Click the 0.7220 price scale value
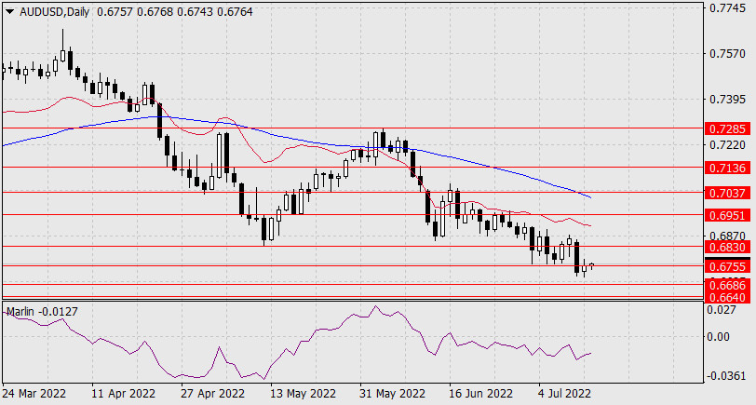The image size is (756, 405). pos(727,144)
